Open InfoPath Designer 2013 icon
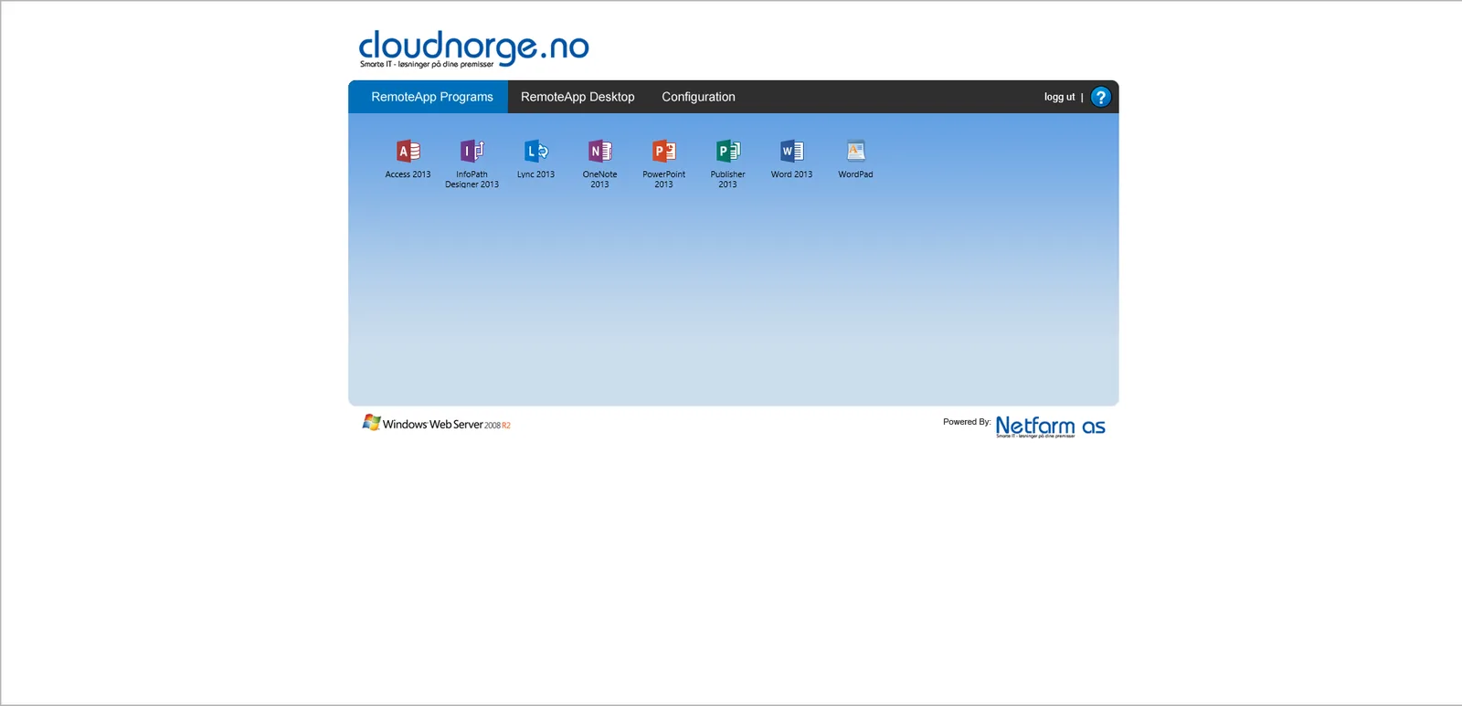 tap(471, 152)
